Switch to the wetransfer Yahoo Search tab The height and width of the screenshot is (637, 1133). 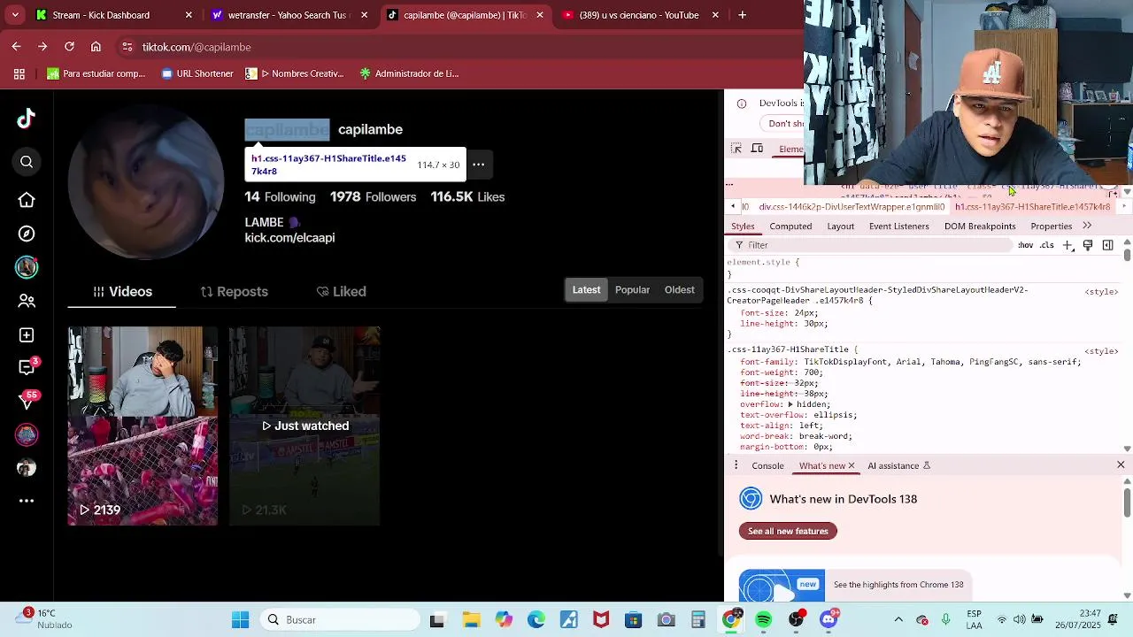coord(287,15)
